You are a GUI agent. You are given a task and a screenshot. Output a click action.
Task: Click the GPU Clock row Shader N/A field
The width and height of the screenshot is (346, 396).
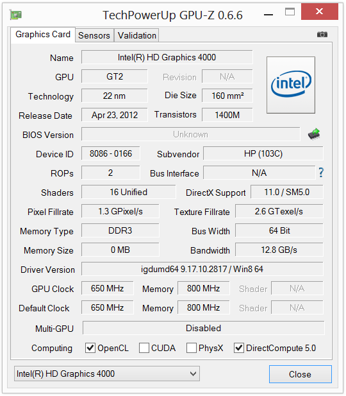pyautogui.click(x=297, y=288)
